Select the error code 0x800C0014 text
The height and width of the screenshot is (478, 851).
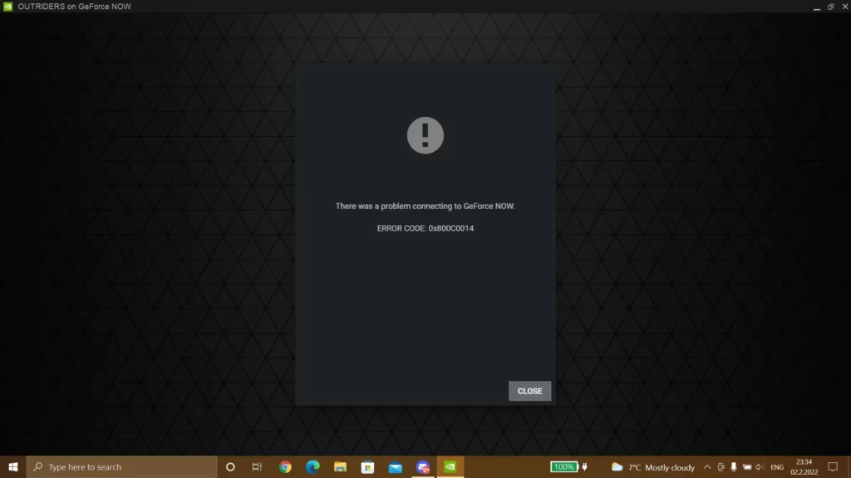[x=451, y=228]
